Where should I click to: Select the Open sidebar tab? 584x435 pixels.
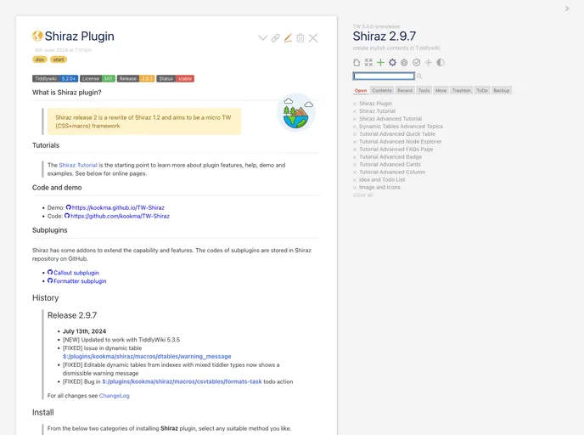(x=361, y=91)
